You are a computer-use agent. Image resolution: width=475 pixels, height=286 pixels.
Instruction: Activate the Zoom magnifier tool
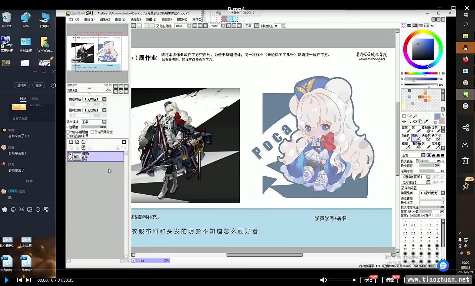[x=409, y=121]
